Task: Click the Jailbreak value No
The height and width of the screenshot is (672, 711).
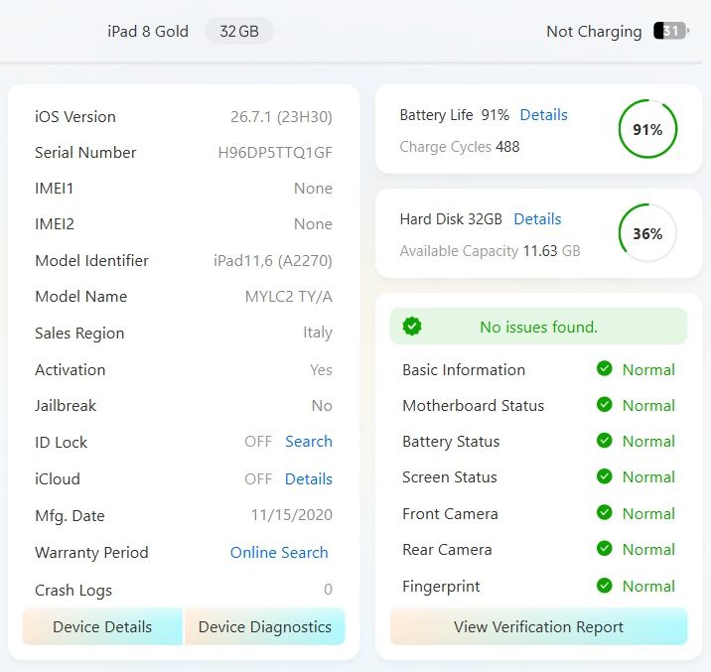Action: point(322,406)
